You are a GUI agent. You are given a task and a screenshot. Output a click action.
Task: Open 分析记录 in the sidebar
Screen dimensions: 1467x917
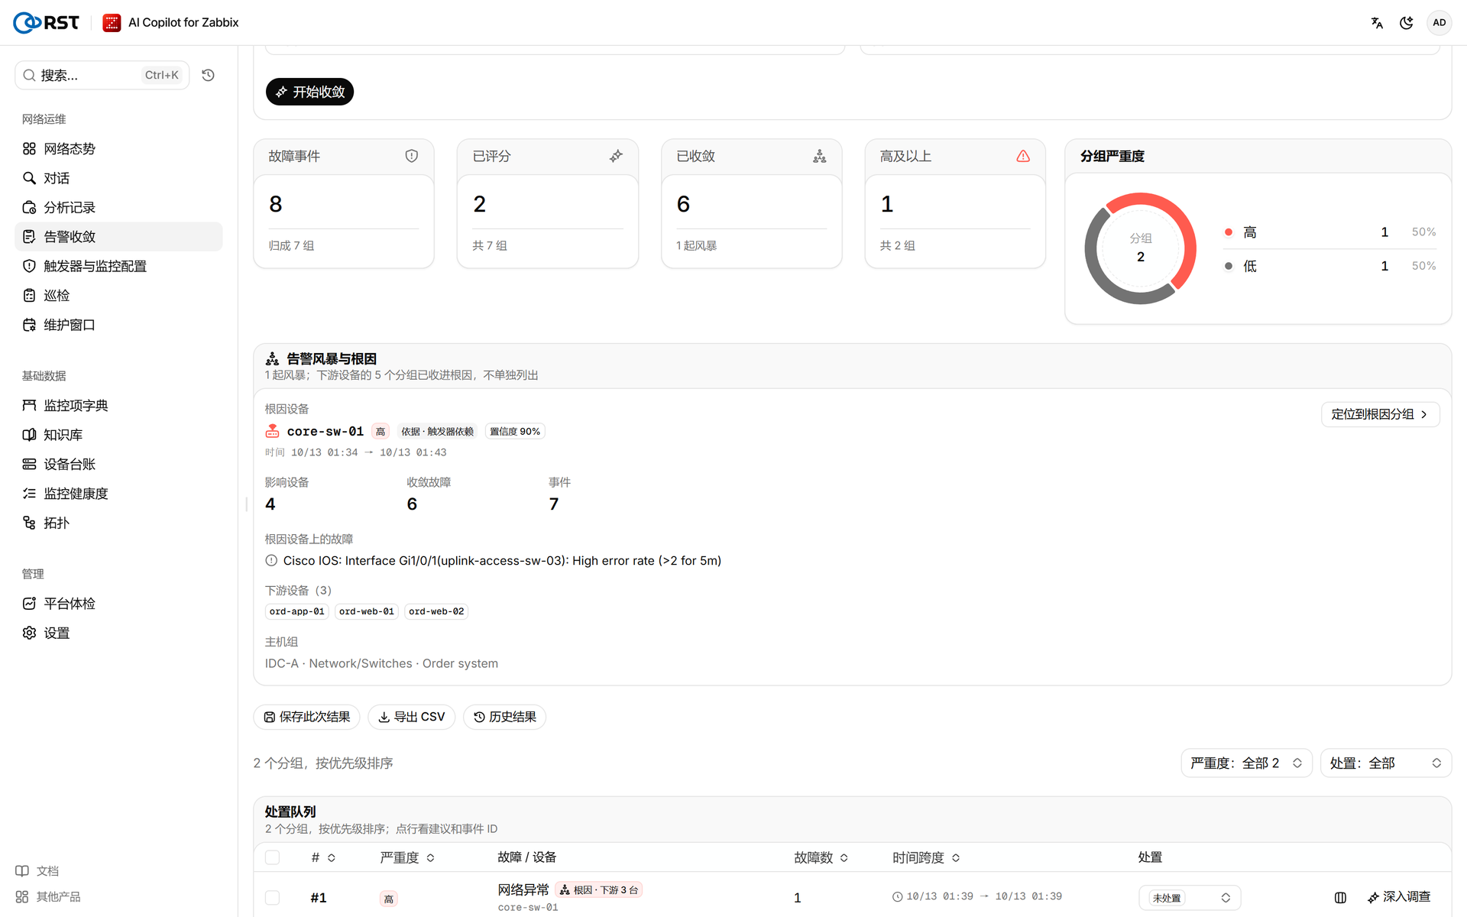[118, 207]
